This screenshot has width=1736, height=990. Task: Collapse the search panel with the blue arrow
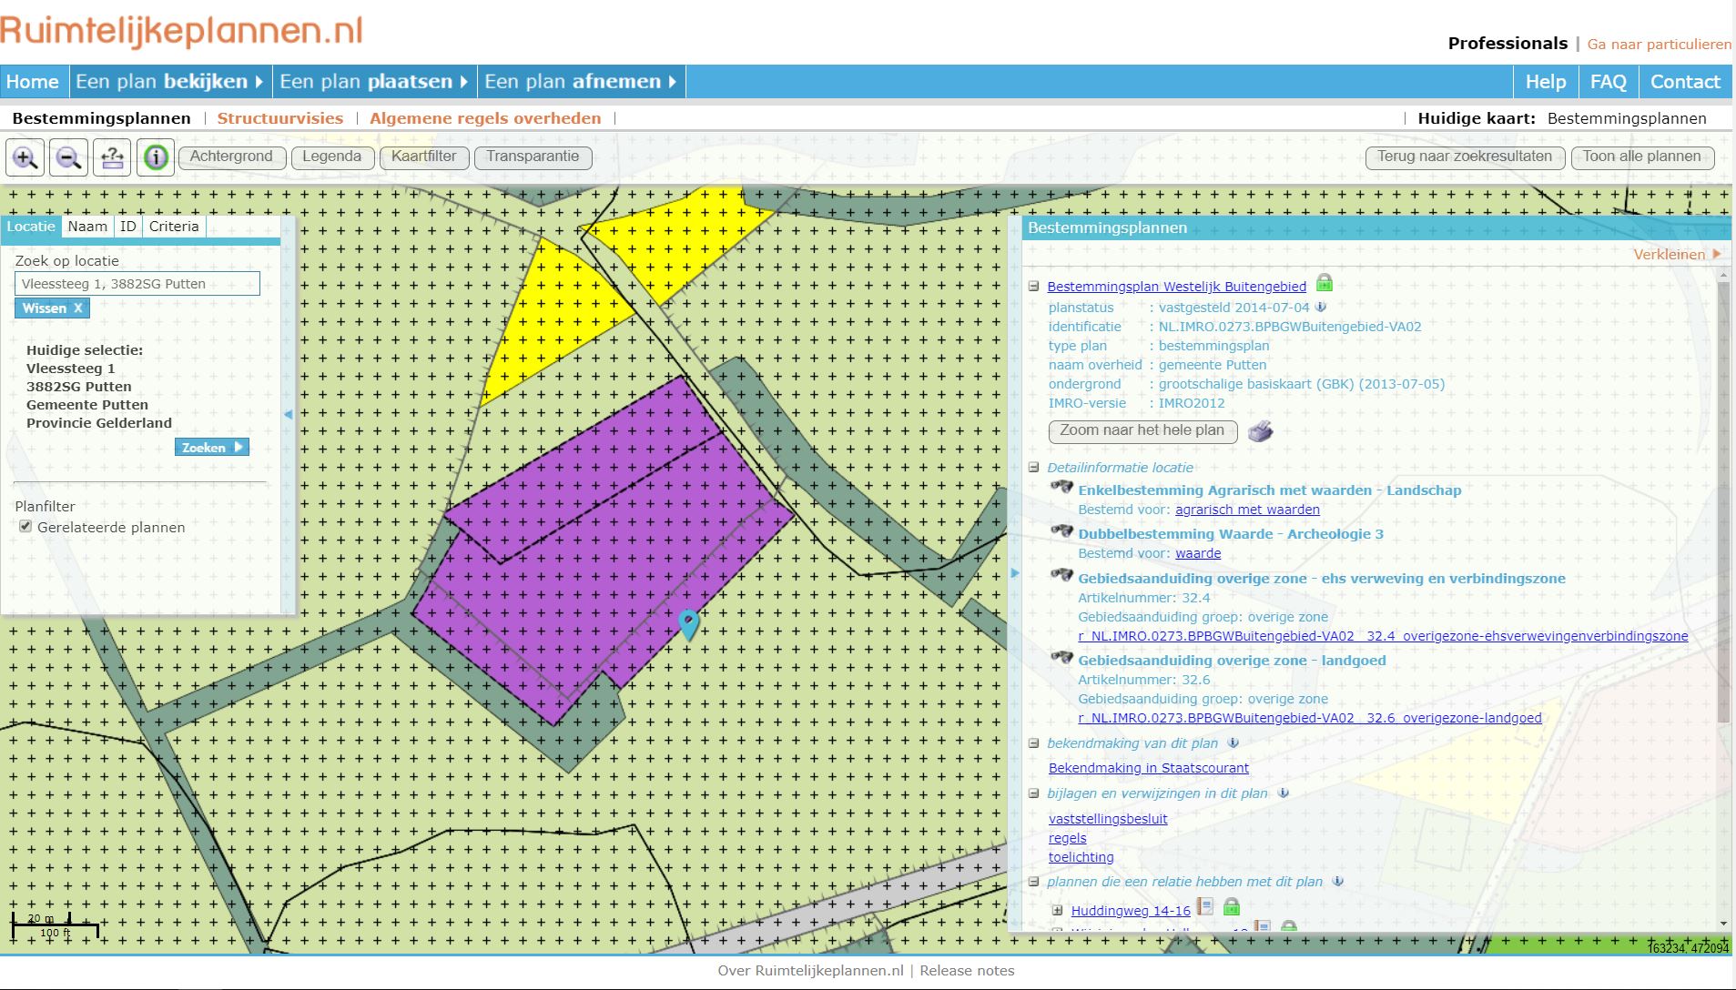289,413
